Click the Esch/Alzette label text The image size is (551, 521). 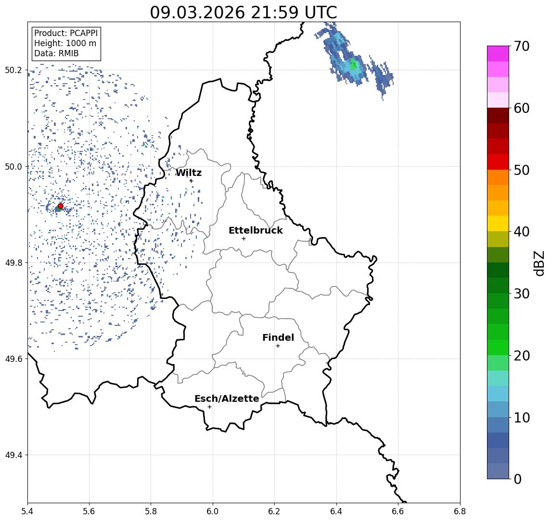click(x=227, y=398)
